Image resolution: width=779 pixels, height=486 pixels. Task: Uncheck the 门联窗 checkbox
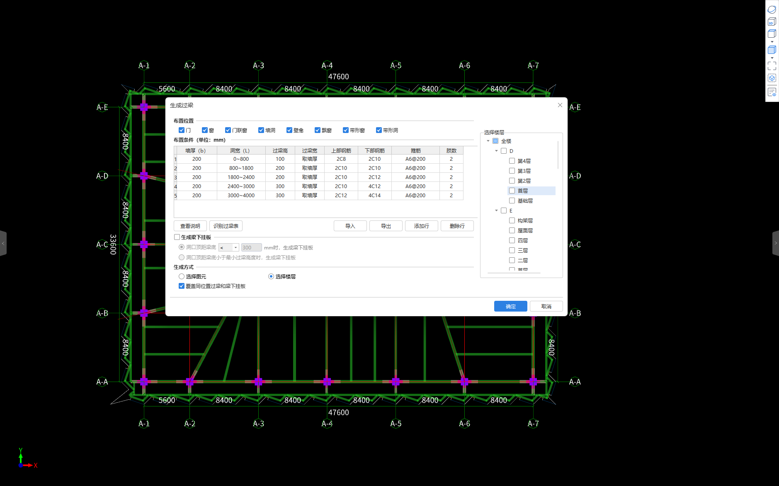tap(228, 130)
